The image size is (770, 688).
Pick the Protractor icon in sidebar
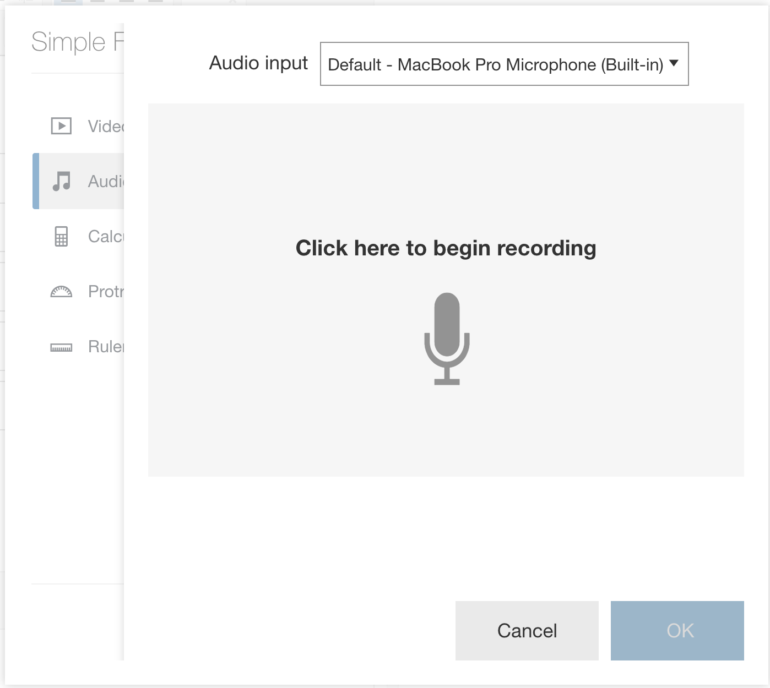point(61,292)
